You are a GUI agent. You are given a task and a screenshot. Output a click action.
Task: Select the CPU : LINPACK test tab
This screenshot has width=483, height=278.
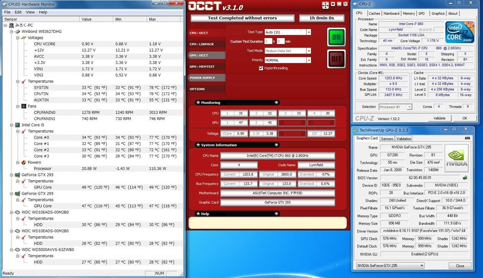207,44
